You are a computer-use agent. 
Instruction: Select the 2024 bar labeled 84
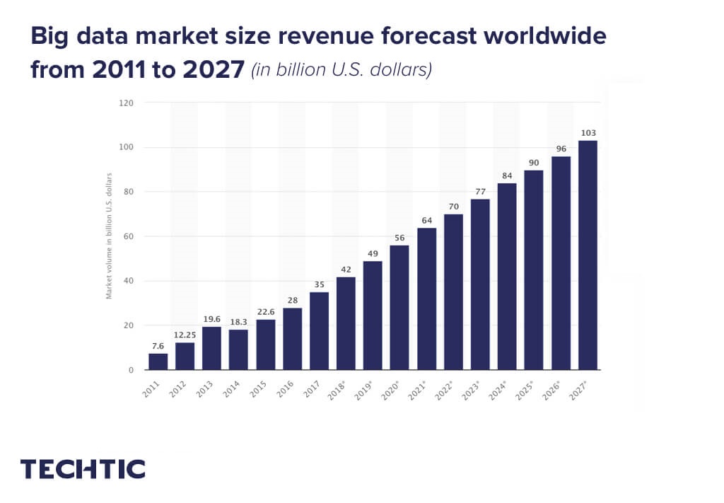(507, 277)
